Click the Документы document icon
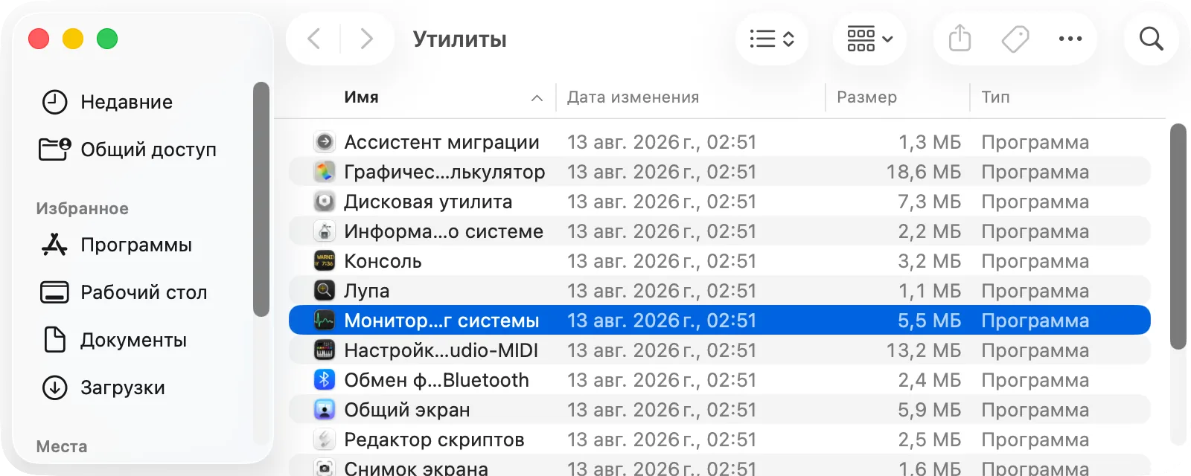Screen dimensions: 1191x476 [54, 340]
